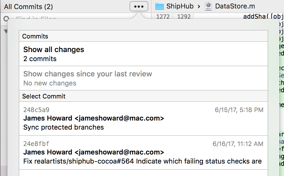The height and width of the screenshot is (176, 284).
Task: Click old line number 1272
Action: pyautogui.click(x=163, y=17)
